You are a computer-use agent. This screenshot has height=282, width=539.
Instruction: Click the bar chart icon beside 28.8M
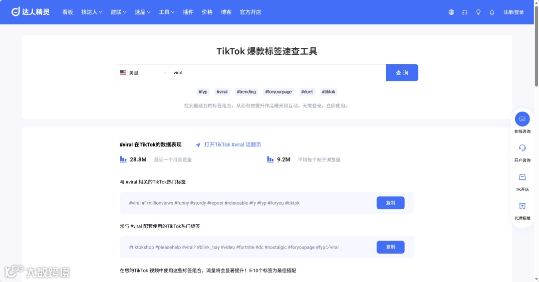pos(123,159)
